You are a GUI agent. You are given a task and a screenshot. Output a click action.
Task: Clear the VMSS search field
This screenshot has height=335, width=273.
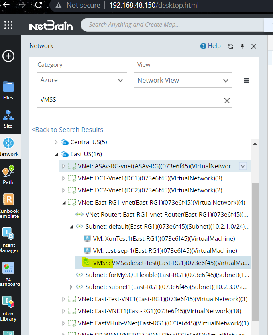coord(227,101)
